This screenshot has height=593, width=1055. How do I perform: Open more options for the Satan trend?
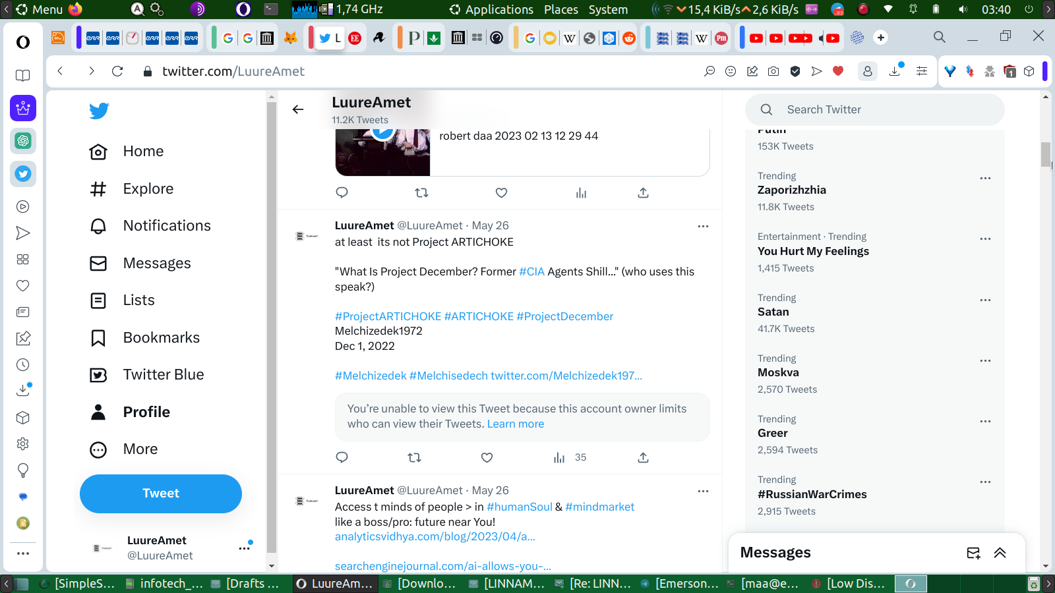[x=985, y=300]
